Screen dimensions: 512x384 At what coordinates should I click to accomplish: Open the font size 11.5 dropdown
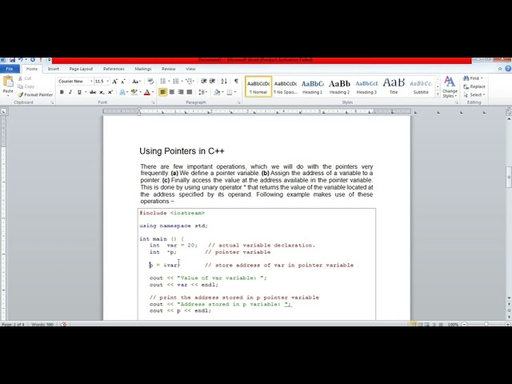108,82
